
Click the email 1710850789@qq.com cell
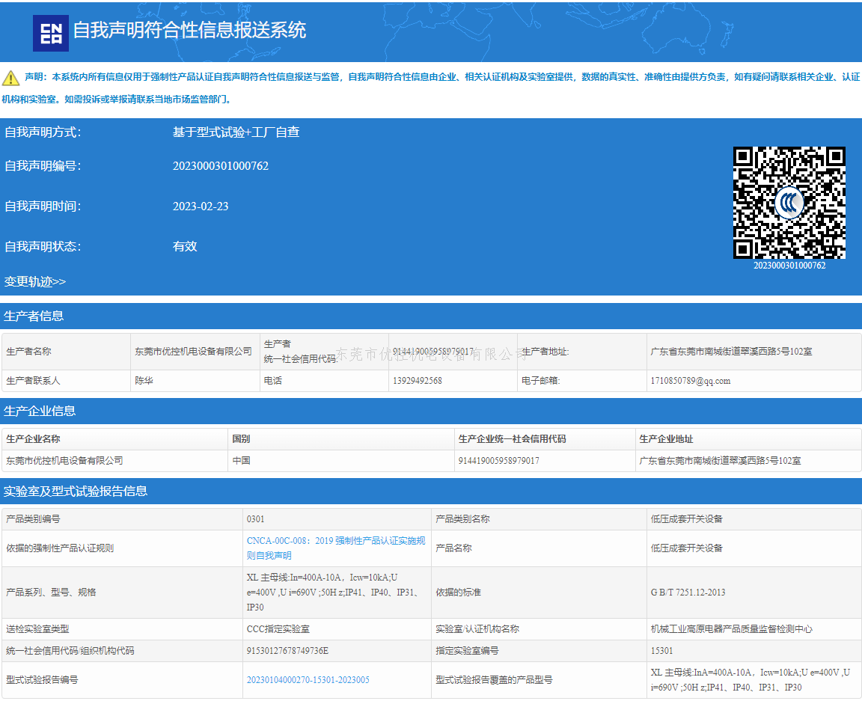pos(690,381)
